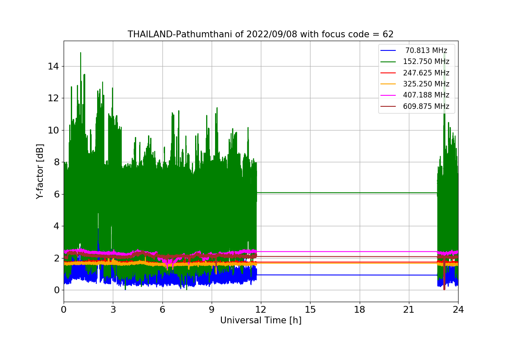This screenshot has height=339, width=509.
Task: Click the brown legend line for 609.875 MHz
Action: coord(388,106)
